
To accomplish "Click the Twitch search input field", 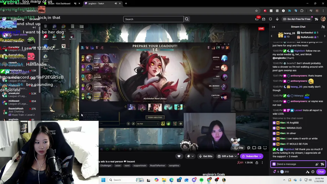I will [x=153, y=19].
